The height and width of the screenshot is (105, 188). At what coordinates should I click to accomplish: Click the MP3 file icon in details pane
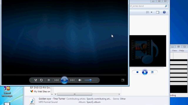32,101
